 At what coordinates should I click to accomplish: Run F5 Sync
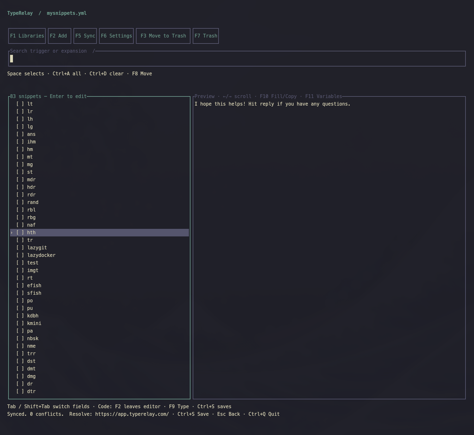click(x=85, y=36)
